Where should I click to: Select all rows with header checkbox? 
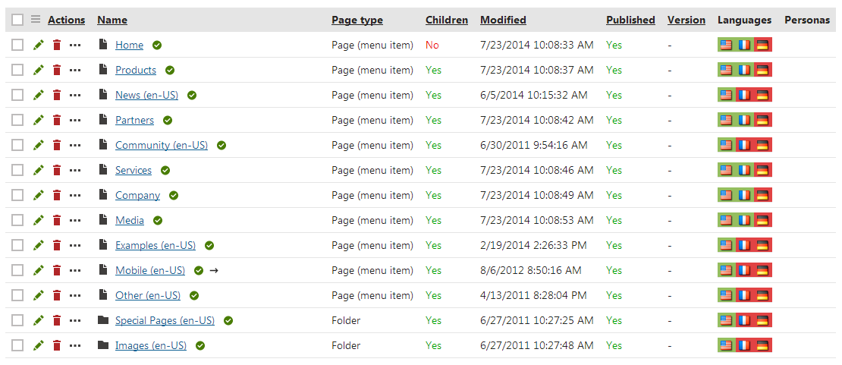coord(17,20)
